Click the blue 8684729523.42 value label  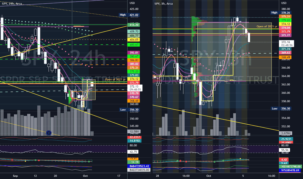point(139,166)
